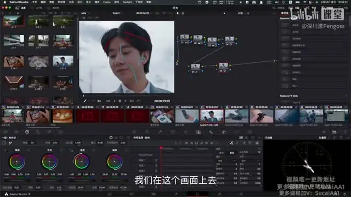This screenshot has height=197, width=351.
Task: Toggle first checkbox in tracker list
Action: click(x=156, y=160)
